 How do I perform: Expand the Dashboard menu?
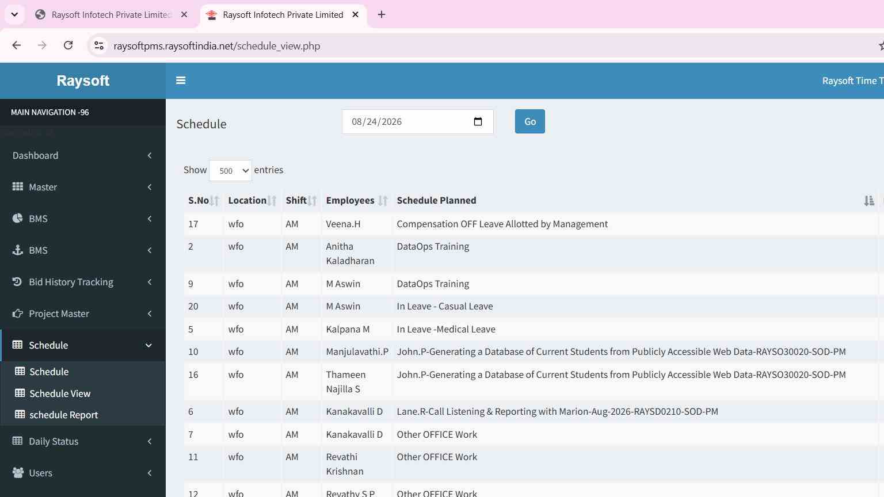pos(83,155)
